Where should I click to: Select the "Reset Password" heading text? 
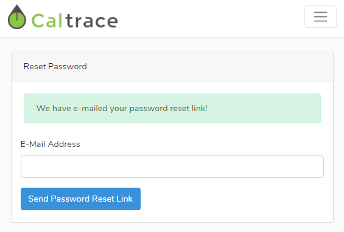55,66
